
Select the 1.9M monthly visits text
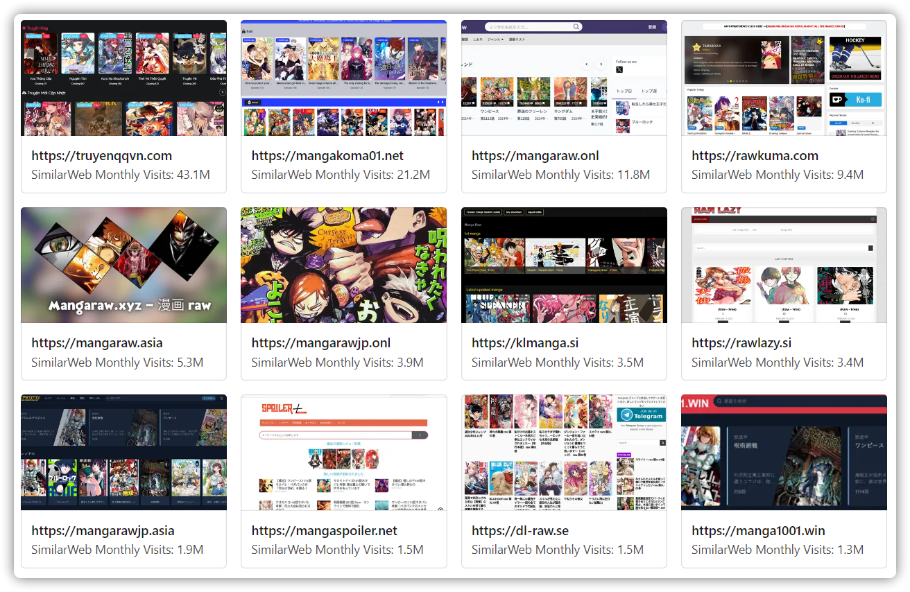pyautogui.click(x=117, y=550)
